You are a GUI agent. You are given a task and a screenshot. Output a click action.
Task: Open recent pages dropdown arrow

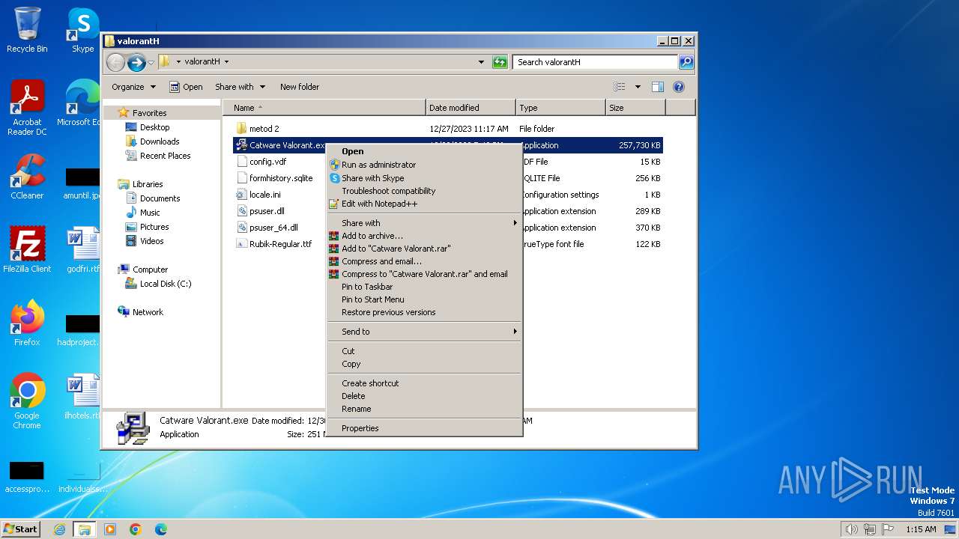[151, 62]
